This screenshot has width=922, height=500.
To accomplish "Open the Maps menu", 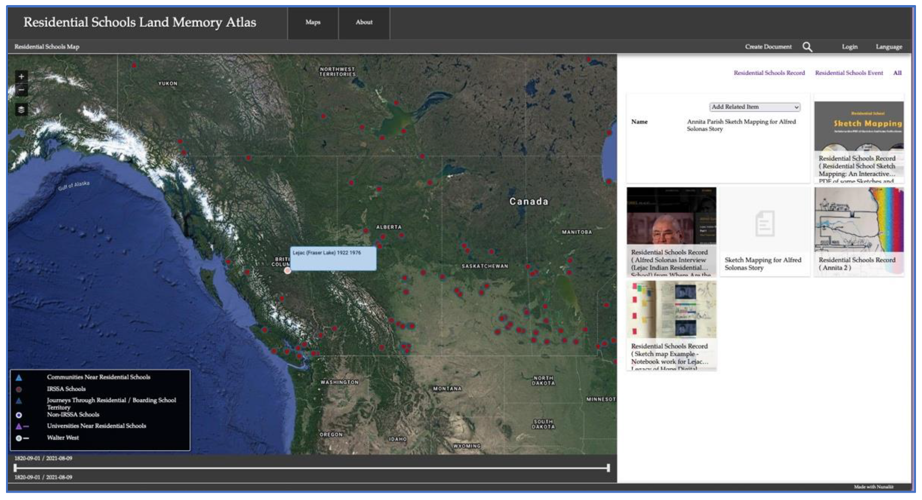I will point(313,22).
